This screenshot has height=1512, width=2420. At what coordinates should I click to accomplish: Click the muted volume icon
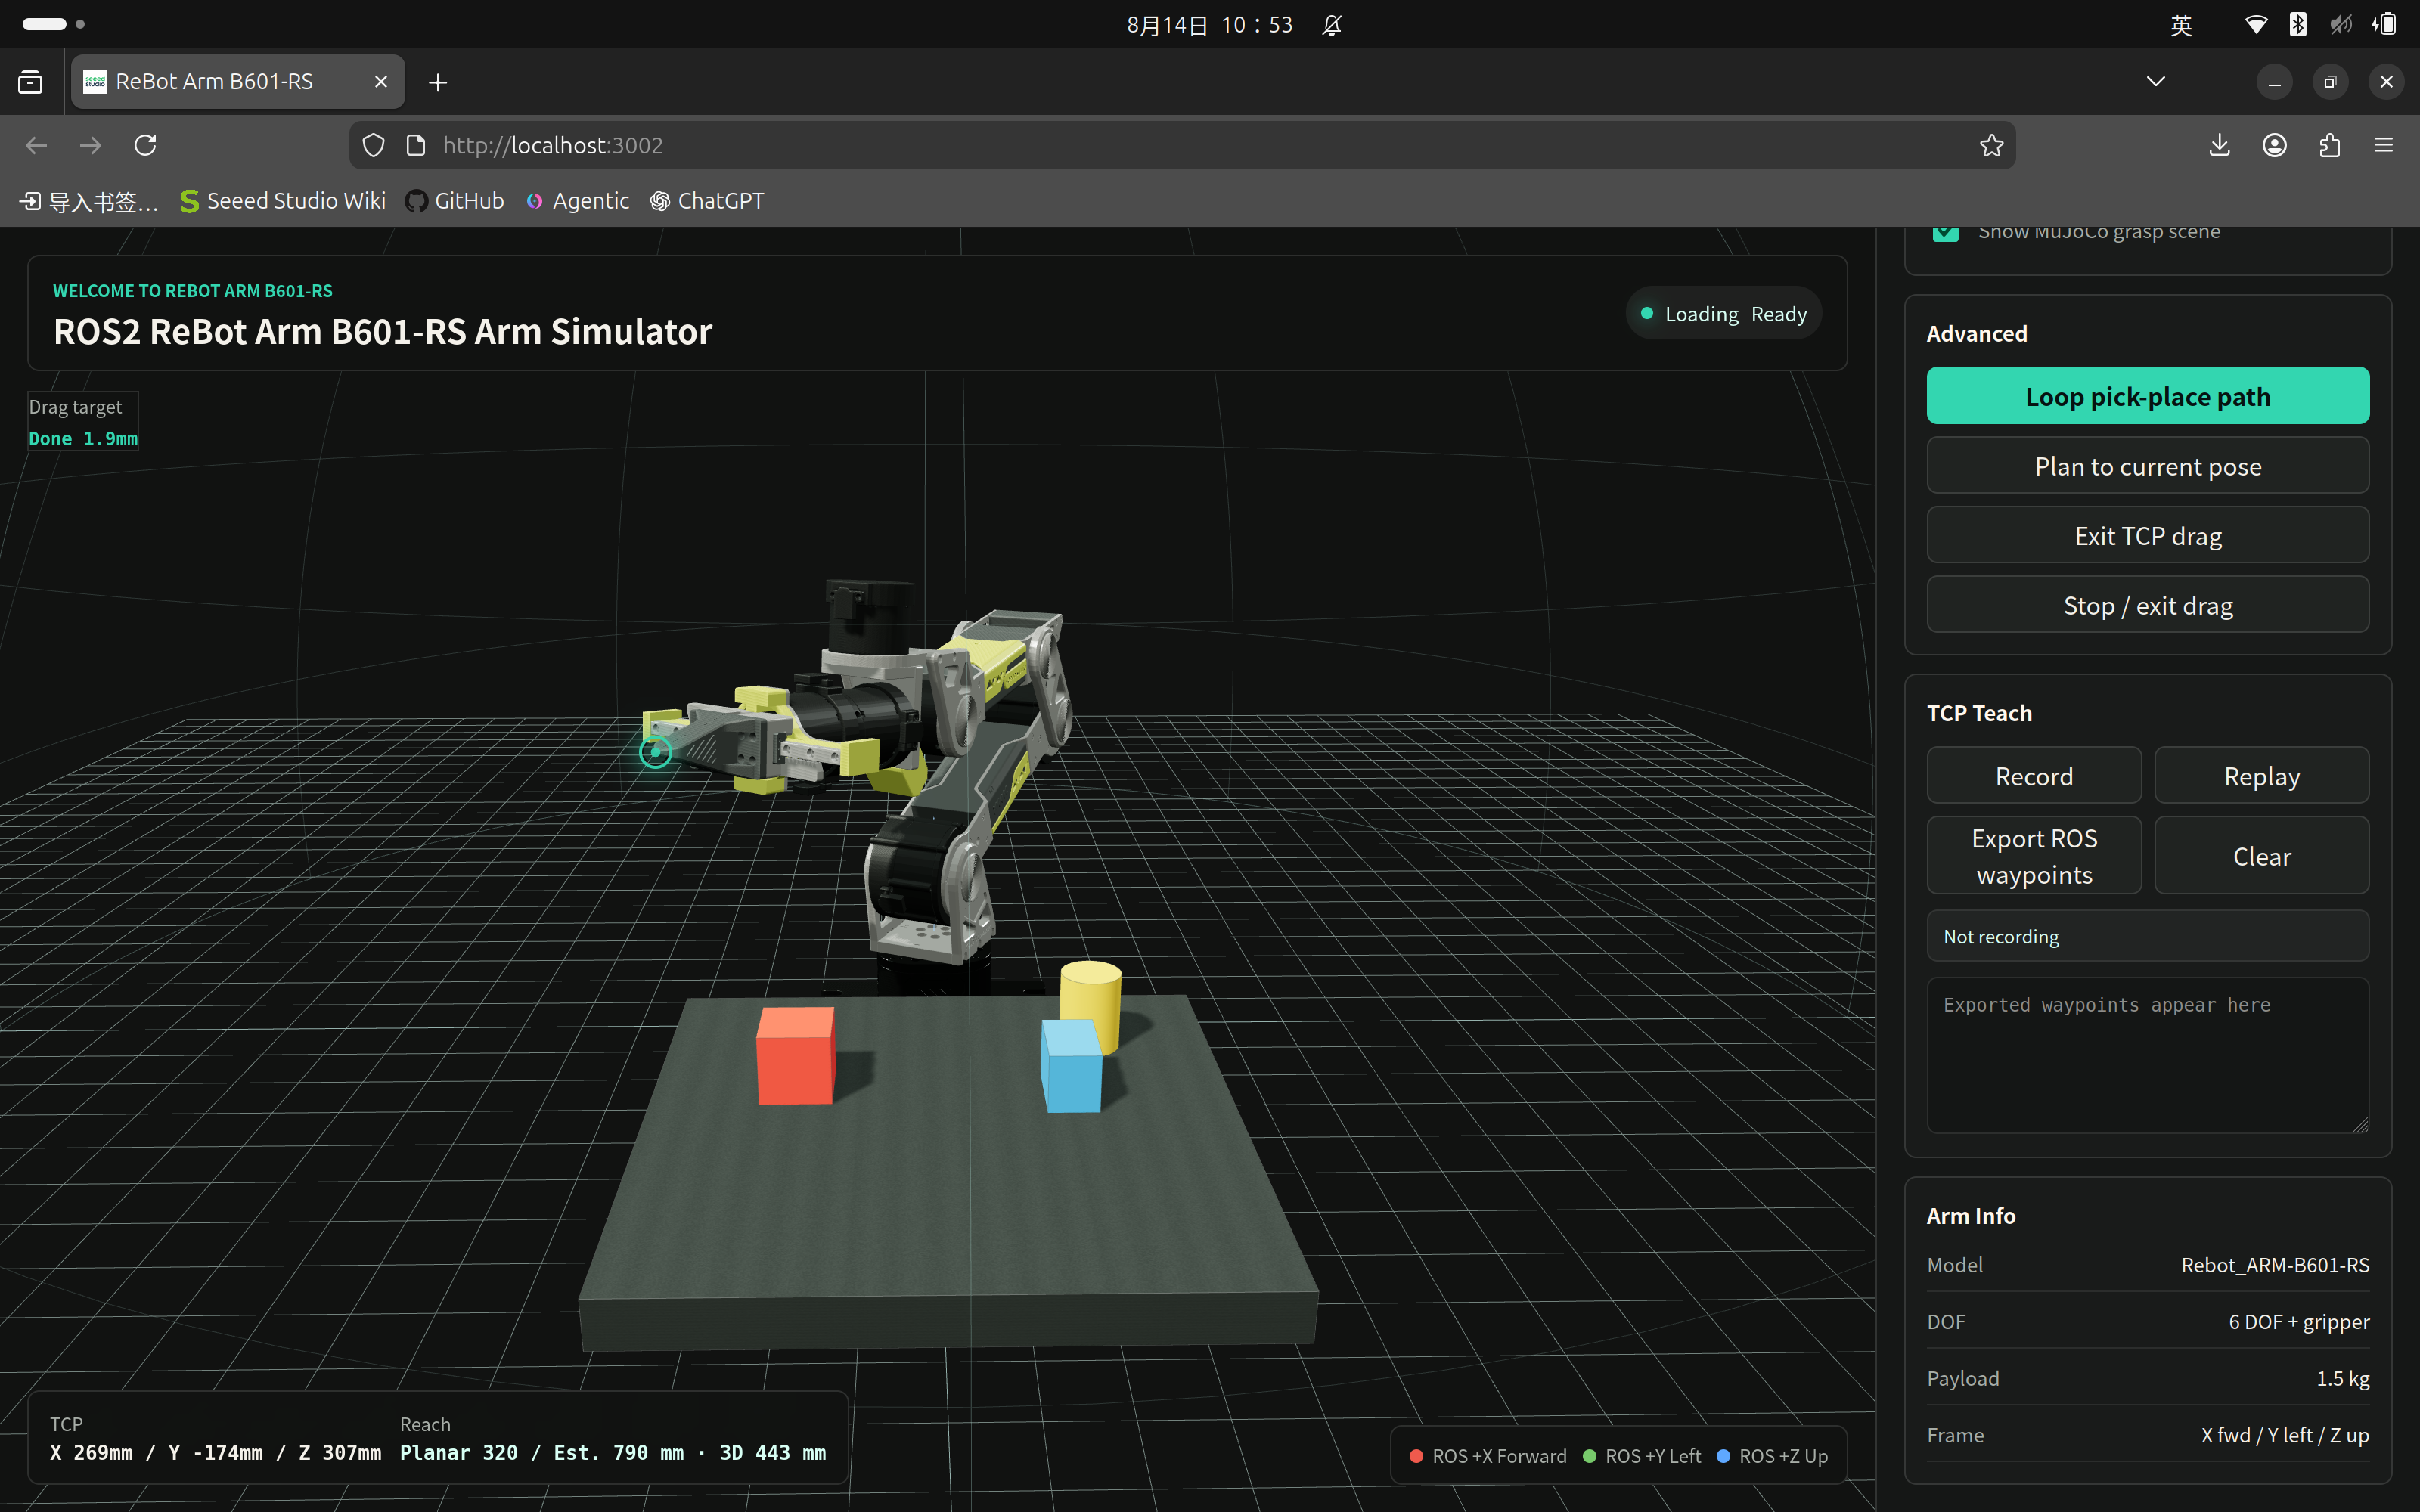[2341, 25]
